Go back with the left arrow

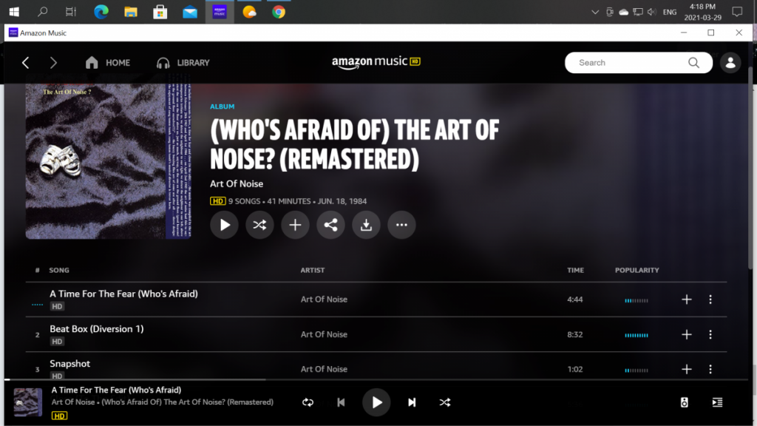[x=26, y=63]
